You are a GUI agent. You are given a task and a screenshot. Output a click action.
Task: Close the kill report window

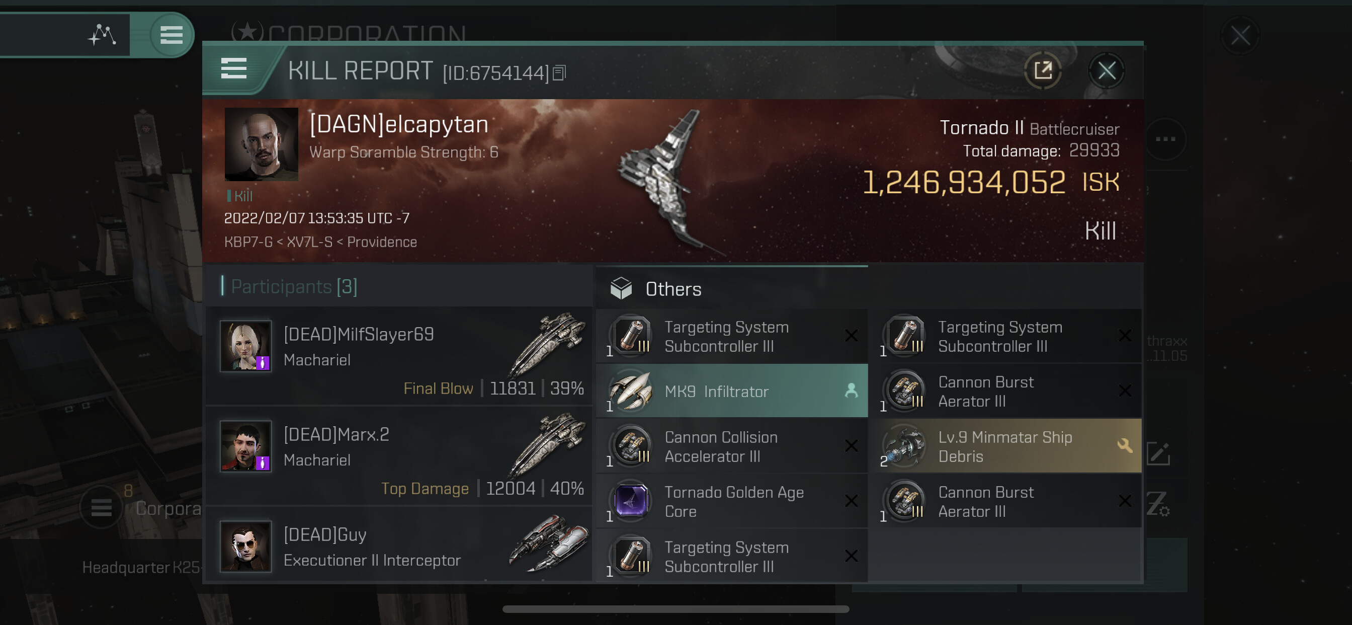[x=1107, y=70]
